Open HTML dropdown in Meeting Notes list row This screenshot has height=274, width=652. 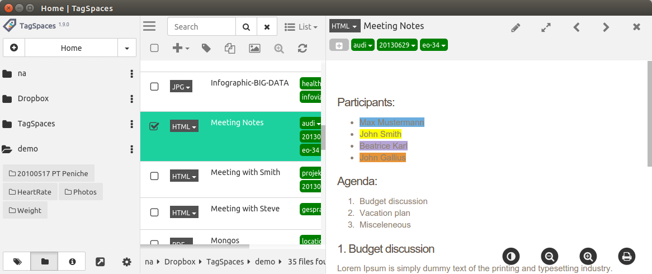[184, 126]
